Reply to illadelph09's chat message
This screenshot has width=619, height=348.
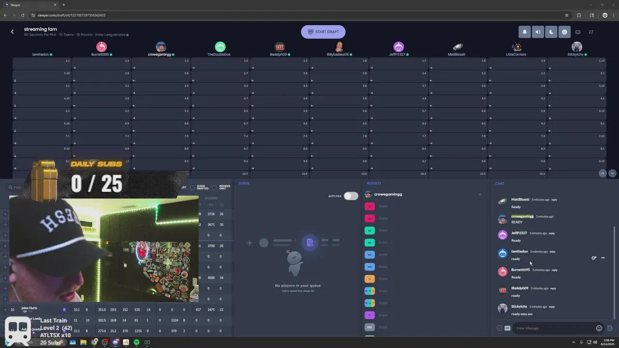click(553, 289)
